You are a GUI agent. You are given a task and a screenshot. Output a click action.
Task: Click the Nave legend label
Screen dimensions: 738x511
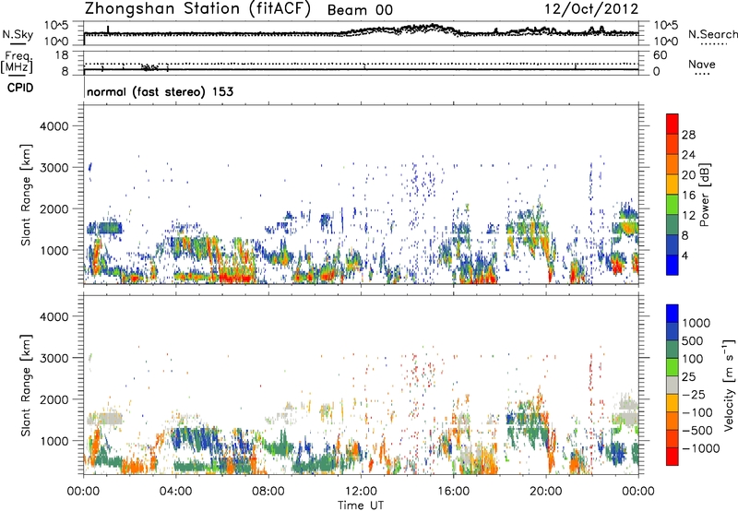702,65
